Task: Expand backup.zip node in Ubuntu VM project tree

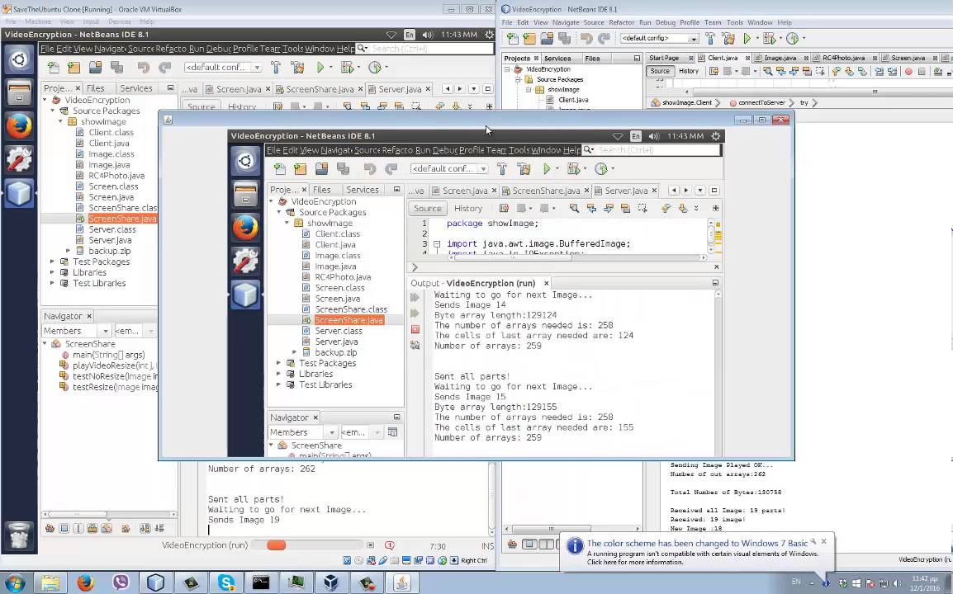Action: coord(68,251)
